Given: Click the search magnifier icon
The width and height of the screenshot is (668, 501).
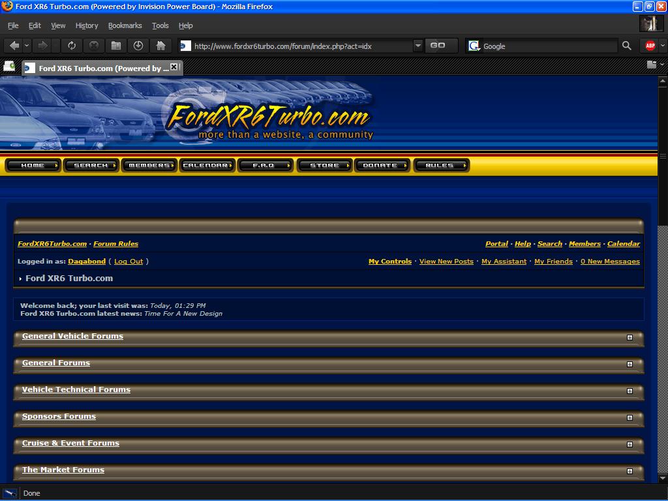Looking at the screenshot, I should point(626,46).
